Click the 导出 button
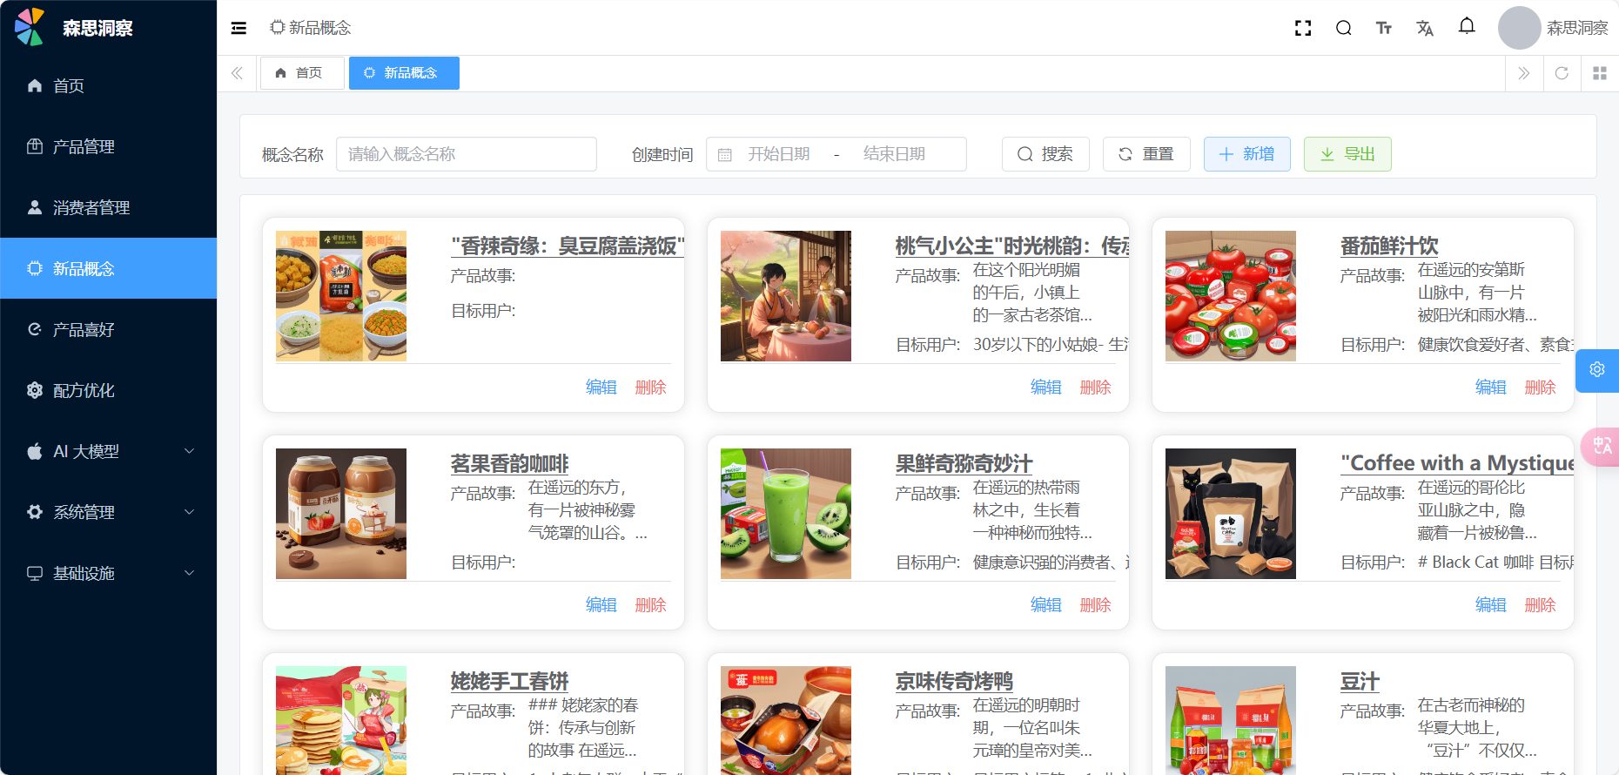1619x775 pixels. pos(1347,154)
